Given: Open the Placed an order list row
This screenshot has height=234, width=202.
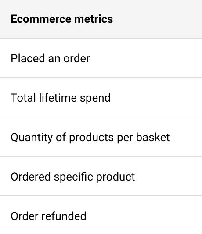Looking at the screenshot, I should click(x=101, y=58).
